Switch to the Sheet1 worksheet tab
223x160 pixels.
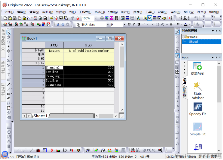[x=40, y=116]
